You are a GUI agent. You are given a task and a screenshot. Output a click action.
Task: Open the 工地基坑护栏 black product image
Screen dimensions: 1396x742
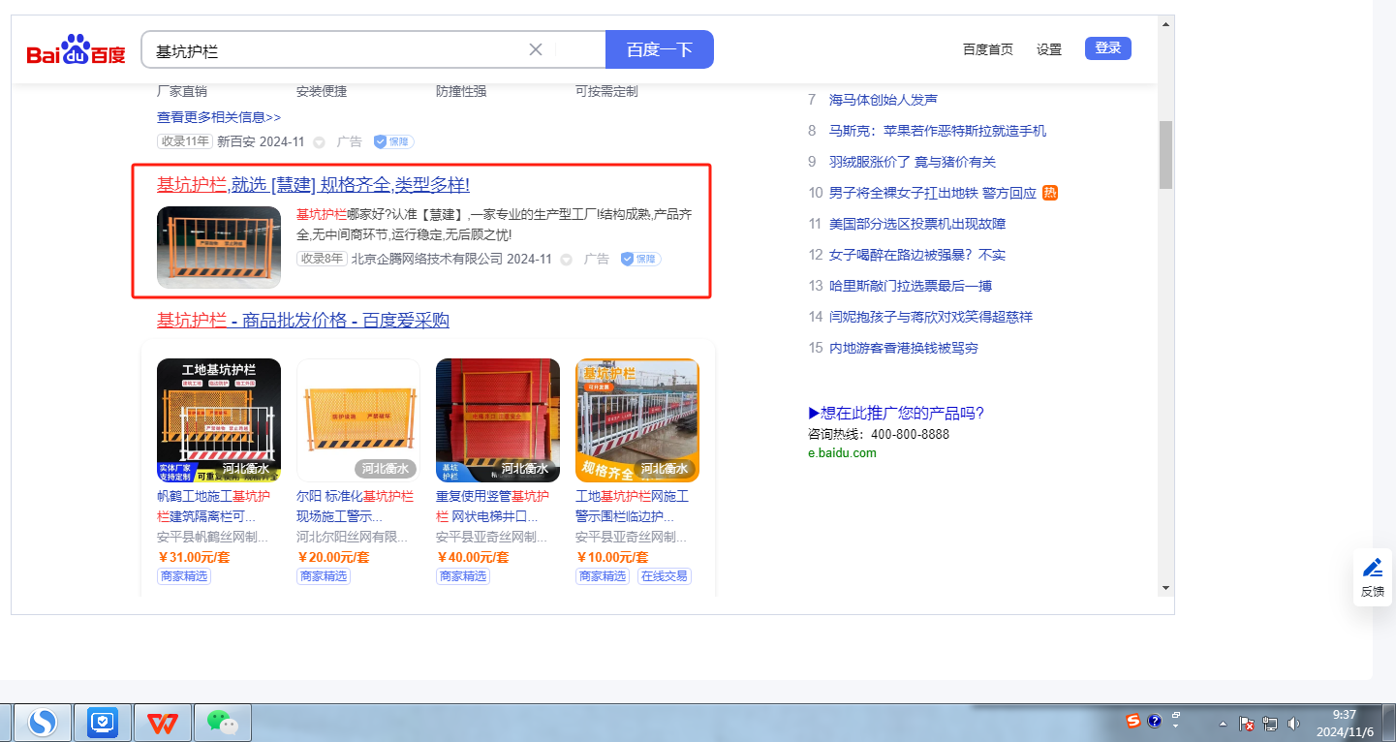(x=219, y=420)
